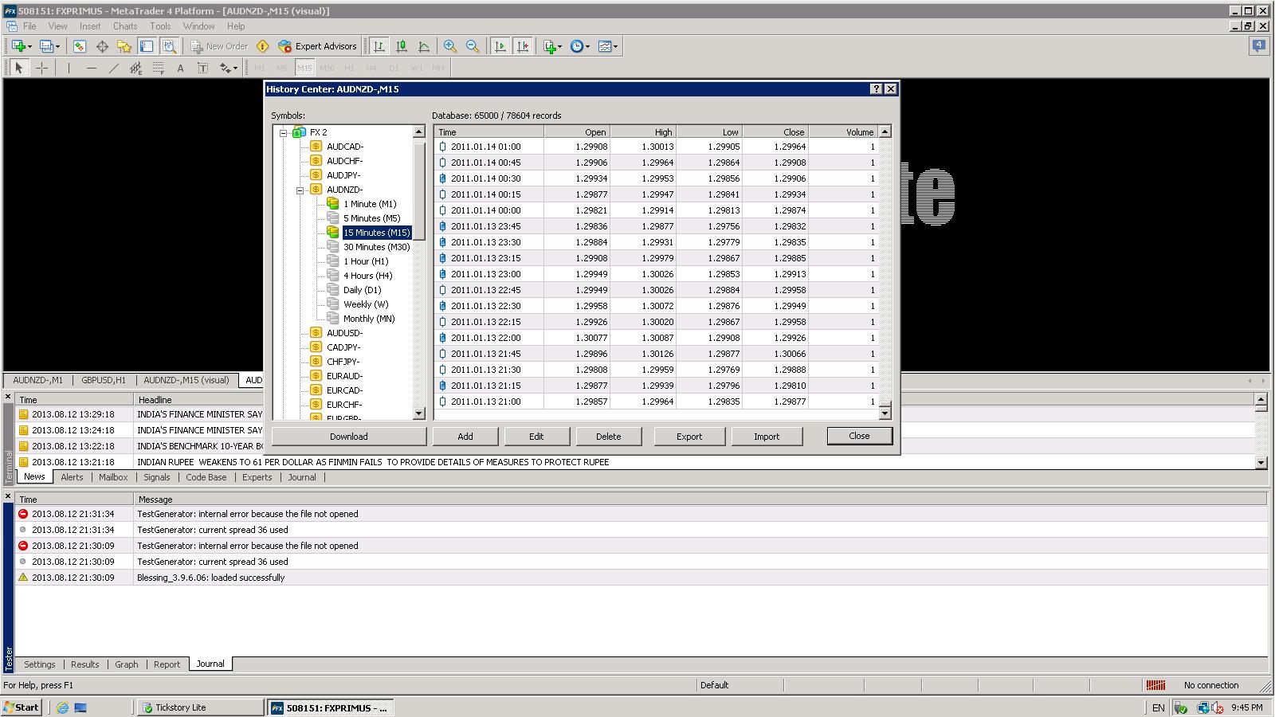Switch to Experts tab in Terminal
This screenshot has height=717, width=1275.
coord(257,477)
